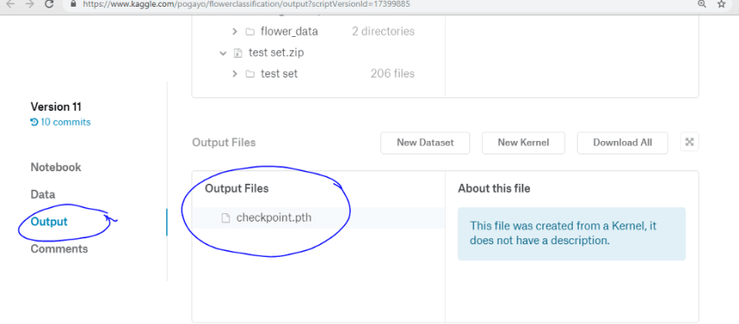Screen dimensions: 739x324
Task: Click the browser back arrow
Action: 10,3
